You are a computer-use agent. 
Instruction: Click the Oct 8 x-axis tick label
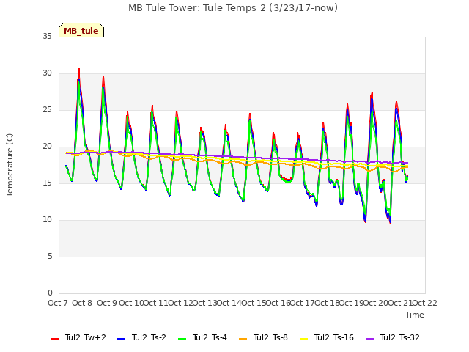click(82, 303)
